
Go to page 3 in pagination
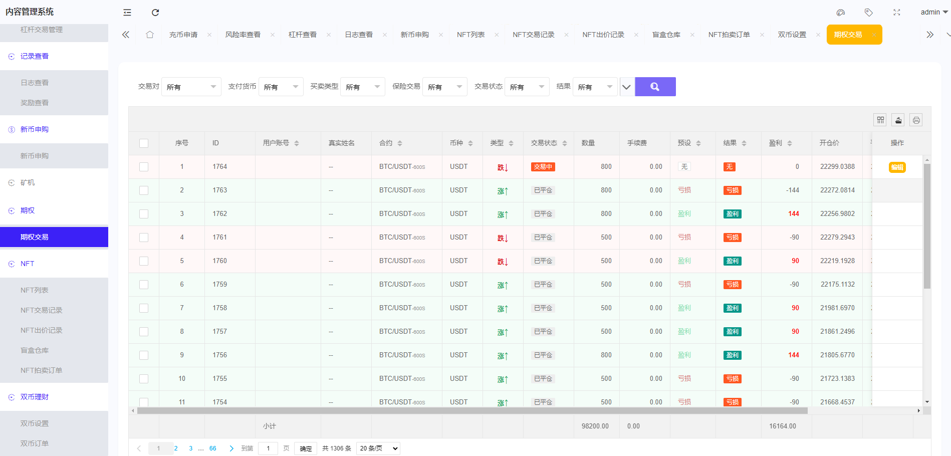(x=190, y=448)
